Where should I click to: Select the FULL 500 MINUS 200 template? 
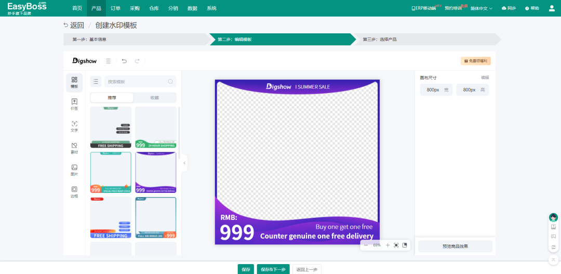[156, 217]
